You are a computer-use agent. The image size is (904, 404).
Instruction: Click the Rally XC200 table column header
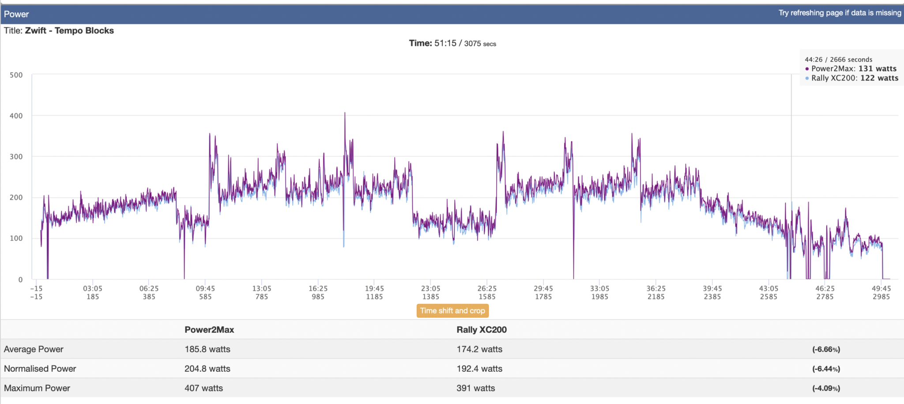click(482, 330)
